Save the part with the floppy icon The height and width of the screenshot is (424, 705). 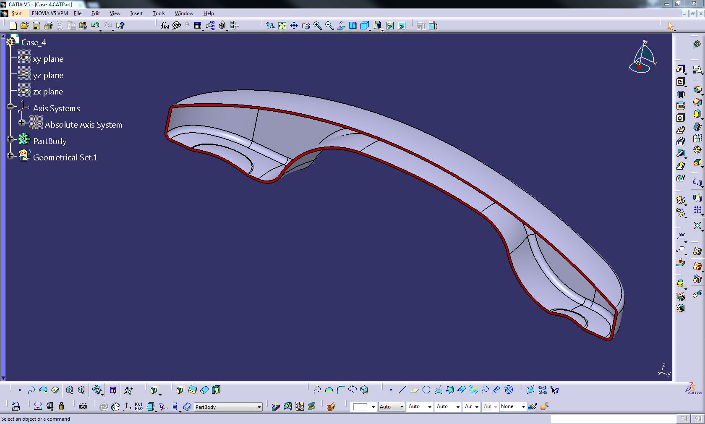[x=37, y=26]
